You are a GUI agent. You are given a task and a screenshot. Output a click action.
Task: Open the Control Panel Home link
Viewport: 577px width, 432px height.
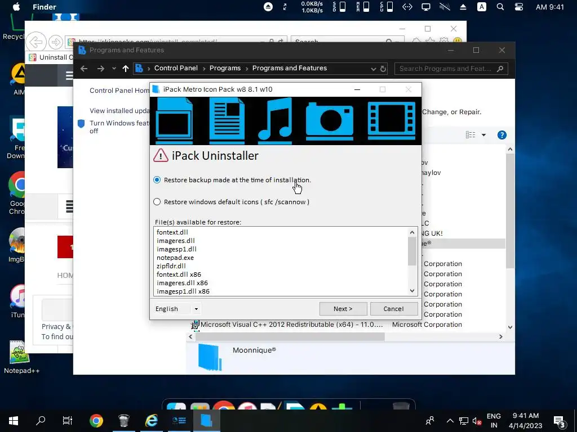[119, 91]
